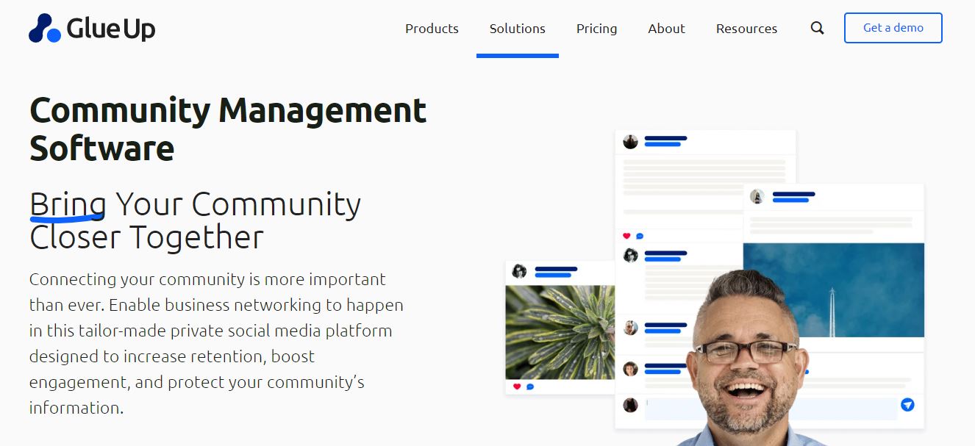Open the search magnifier icon
Image resolution: width=975 pixels, height=446 pixels.
point(817,29)
